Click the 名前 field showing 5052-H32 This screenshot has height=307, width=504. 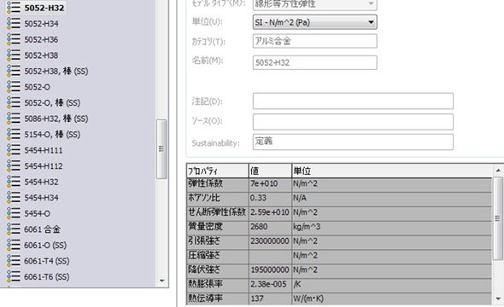click(314, 62)
